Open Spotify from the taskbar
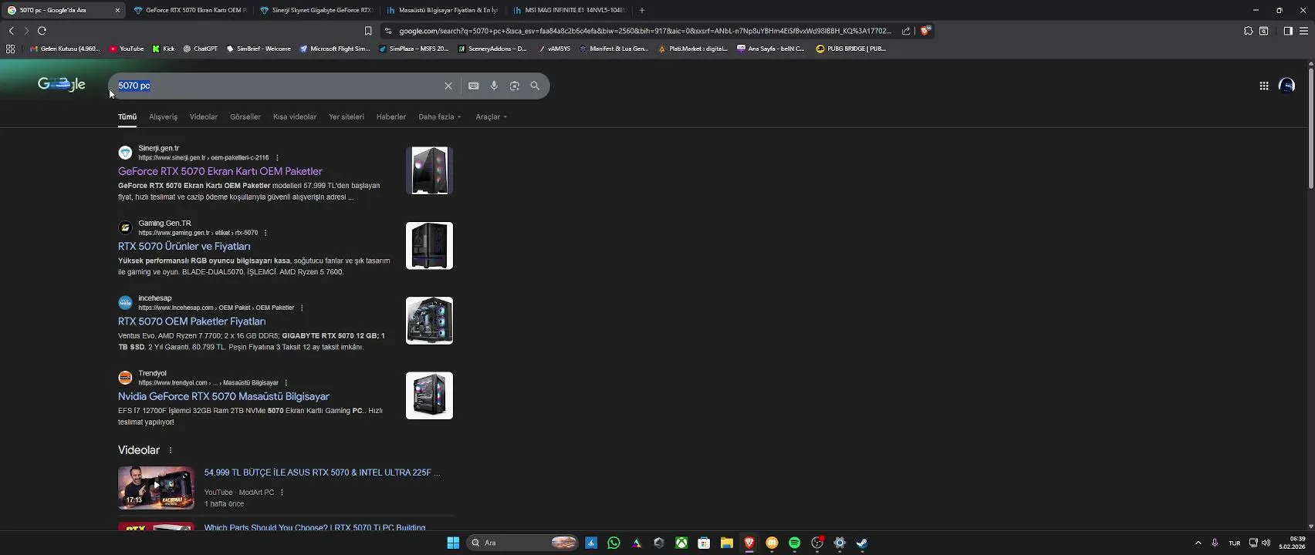The height and width of the screenshot is (555, 1315). (x=795, y=543)
